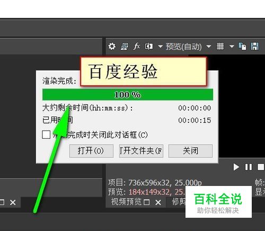Expand overlays grid dropdown arrow
The height and width of the screenshot is (231, 265).
coord(232,47)
